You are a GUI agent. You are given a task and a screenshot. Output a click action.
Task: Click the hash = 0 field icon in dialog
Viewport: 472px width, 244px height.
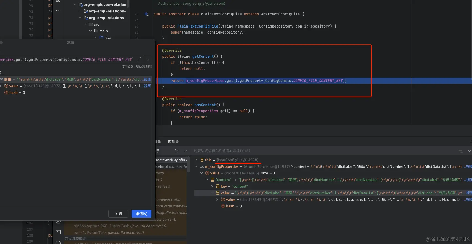(x=6, y=92)
